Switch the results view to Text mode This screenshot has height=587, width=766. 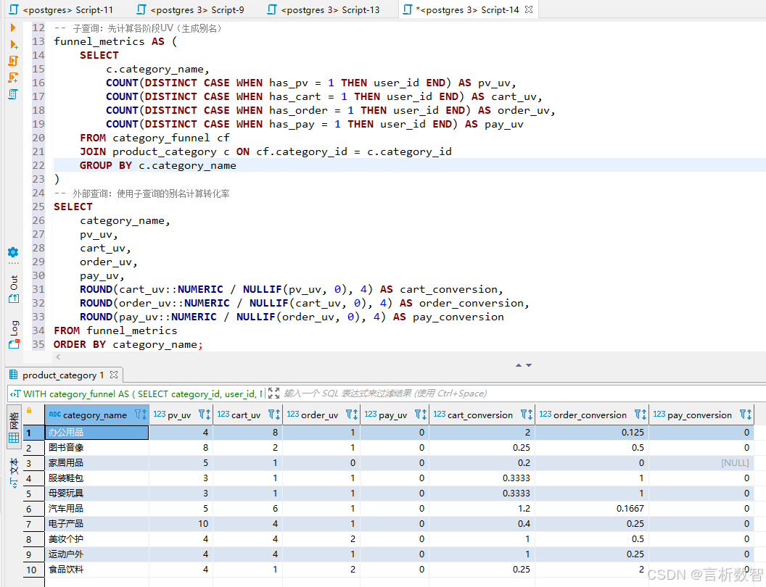coord(14,472)
